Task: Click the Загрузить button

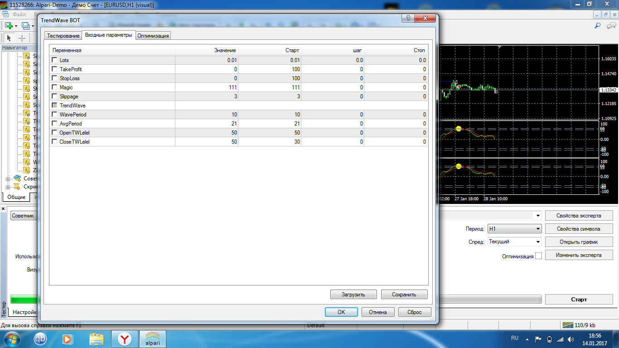Action: click(x=353, y=295)
